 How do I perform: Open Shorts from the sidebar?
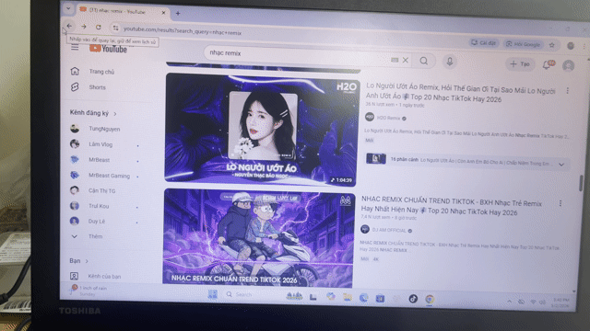(x=97, y=87)
